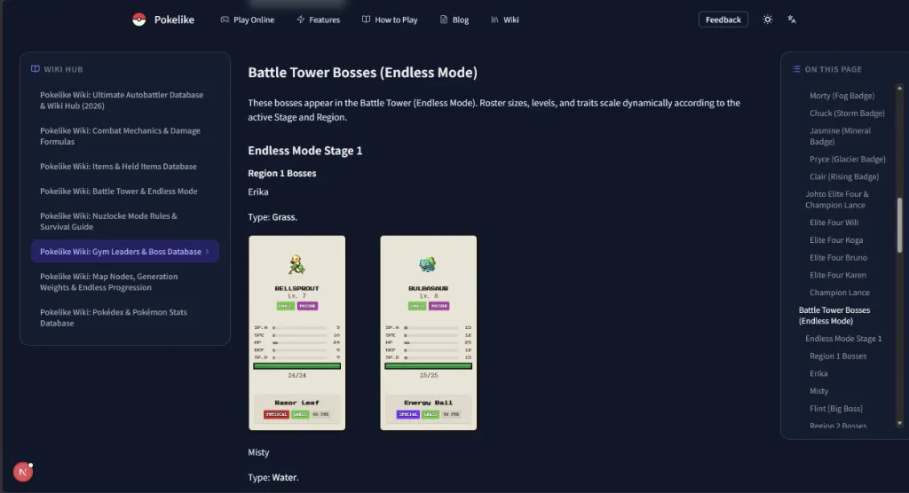Jump to Elite Four Koga section

pos(836,239)
